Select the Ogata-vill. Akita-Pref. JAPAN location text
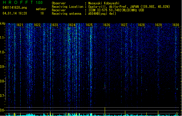182x116 pixels. (x=129, y=7)
